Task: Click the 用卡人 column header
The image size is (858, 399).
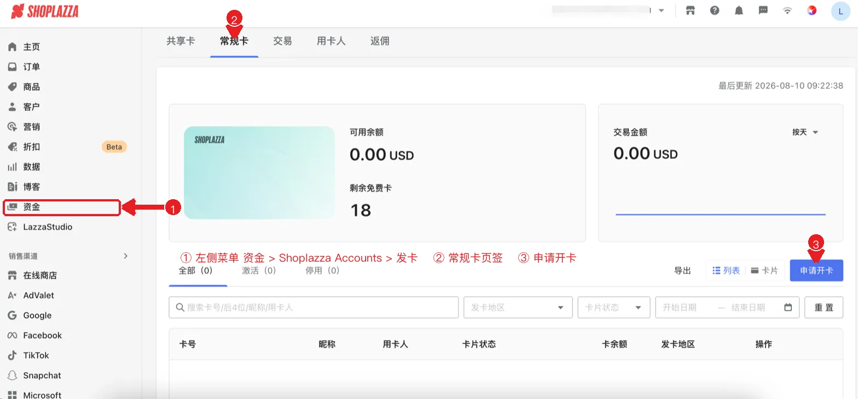Action: click(x=396, y=344)
